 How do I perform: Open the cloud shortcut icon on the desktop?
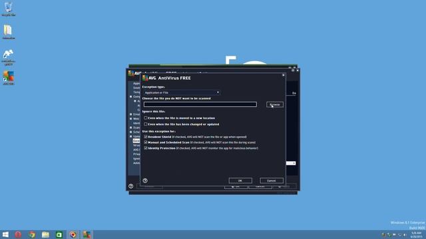(x=9, y=57)
